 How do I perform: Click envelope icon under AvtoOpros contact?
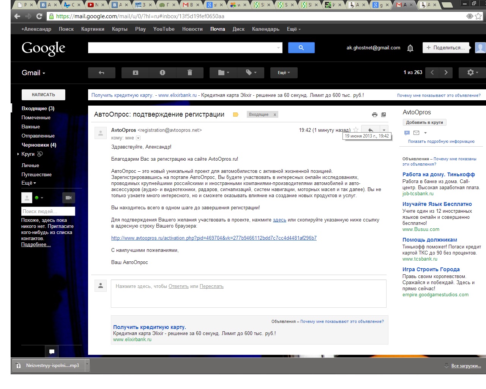click(416, 133)
